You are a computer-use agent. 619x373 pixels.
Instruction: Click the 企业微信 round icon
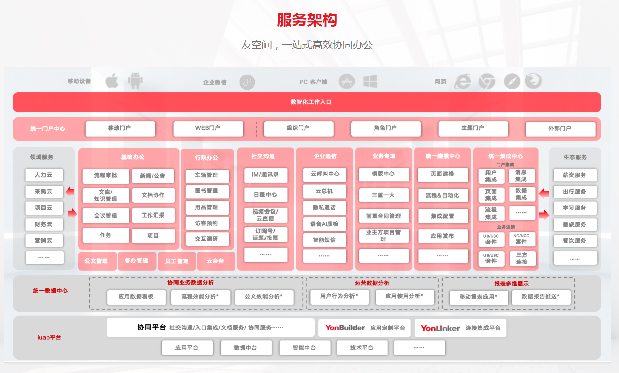pos(247,82)
